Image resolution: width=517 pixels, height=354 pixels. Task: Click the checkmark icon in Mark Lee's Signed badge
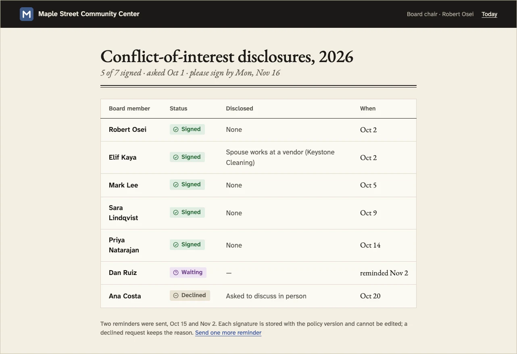pyautogui.click(x=176, y=185)
